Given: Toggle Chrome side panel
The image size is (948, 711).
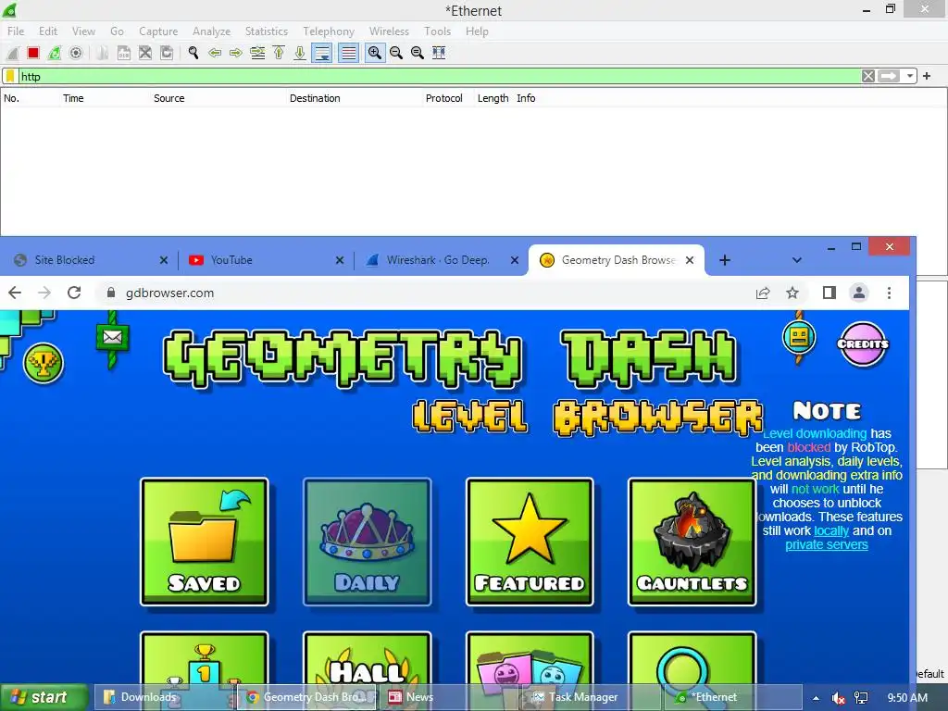Looking at the screenshot, I should point(829,293).
